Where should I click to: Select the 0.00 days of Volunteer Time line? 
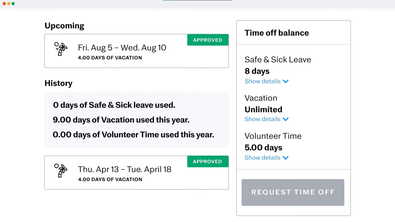coord(133,135)
